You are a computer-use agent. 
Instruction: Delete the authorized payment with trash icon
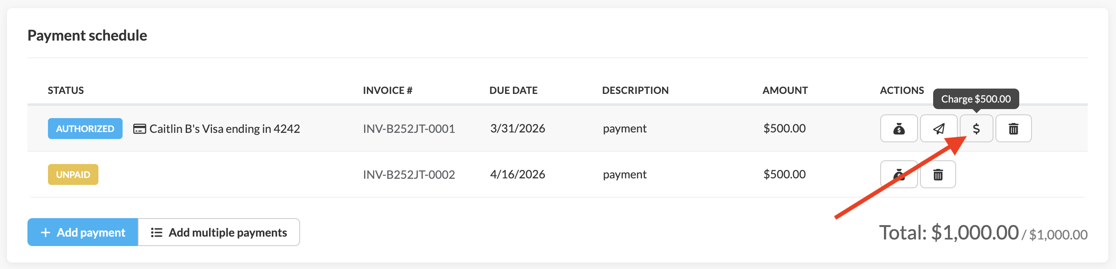pyautogui.click(x=1014, y=129)
